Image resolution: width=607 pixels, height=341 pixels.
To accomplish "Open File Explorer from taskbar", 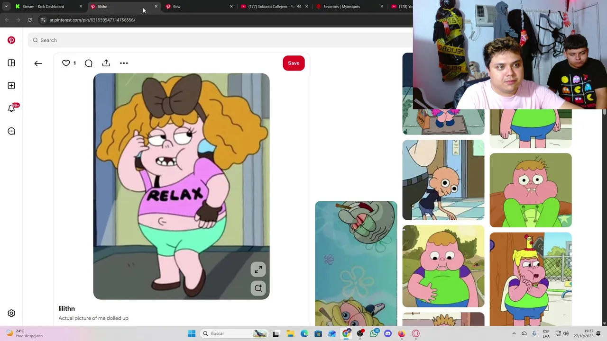I will point(290,333).
